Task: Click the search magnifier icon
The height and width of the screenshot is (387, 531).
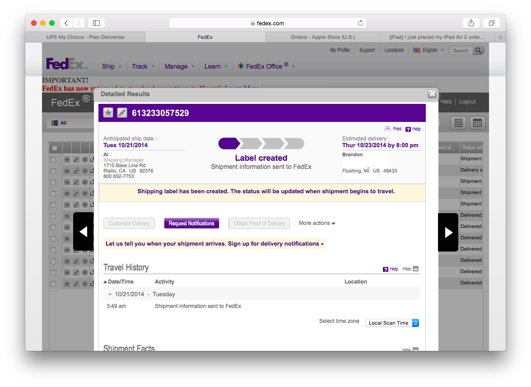Action: pyautogui.click(x=478, y=51)
